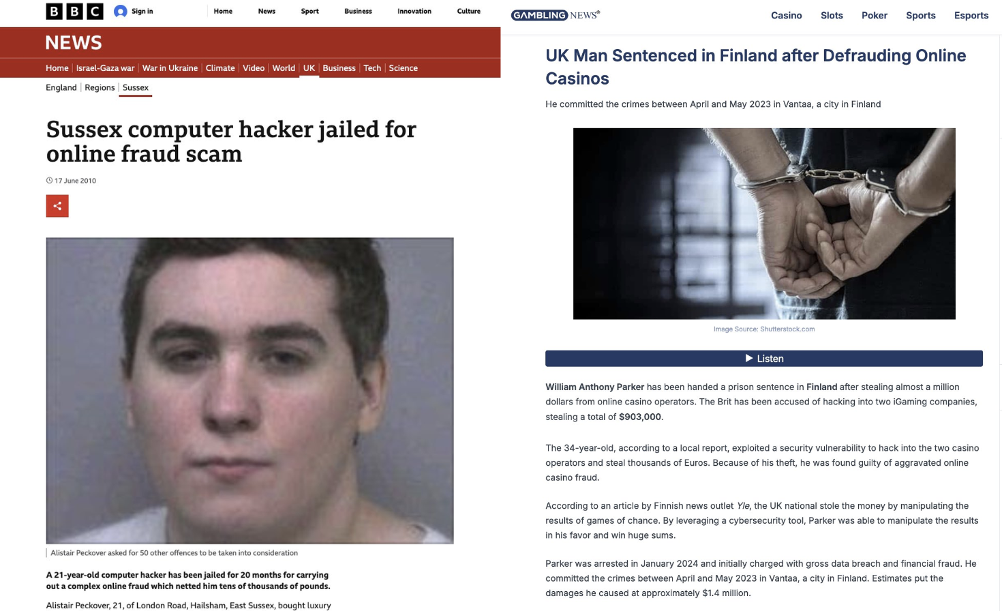Select War in Ukraine in red navbar
This screenshot has height=611, width=1002.
pos(170,68)
